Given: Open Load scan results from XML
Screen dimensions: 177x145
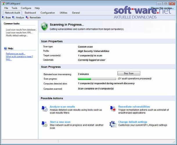Looking at the screenshot, I should (x=19, y=32).
